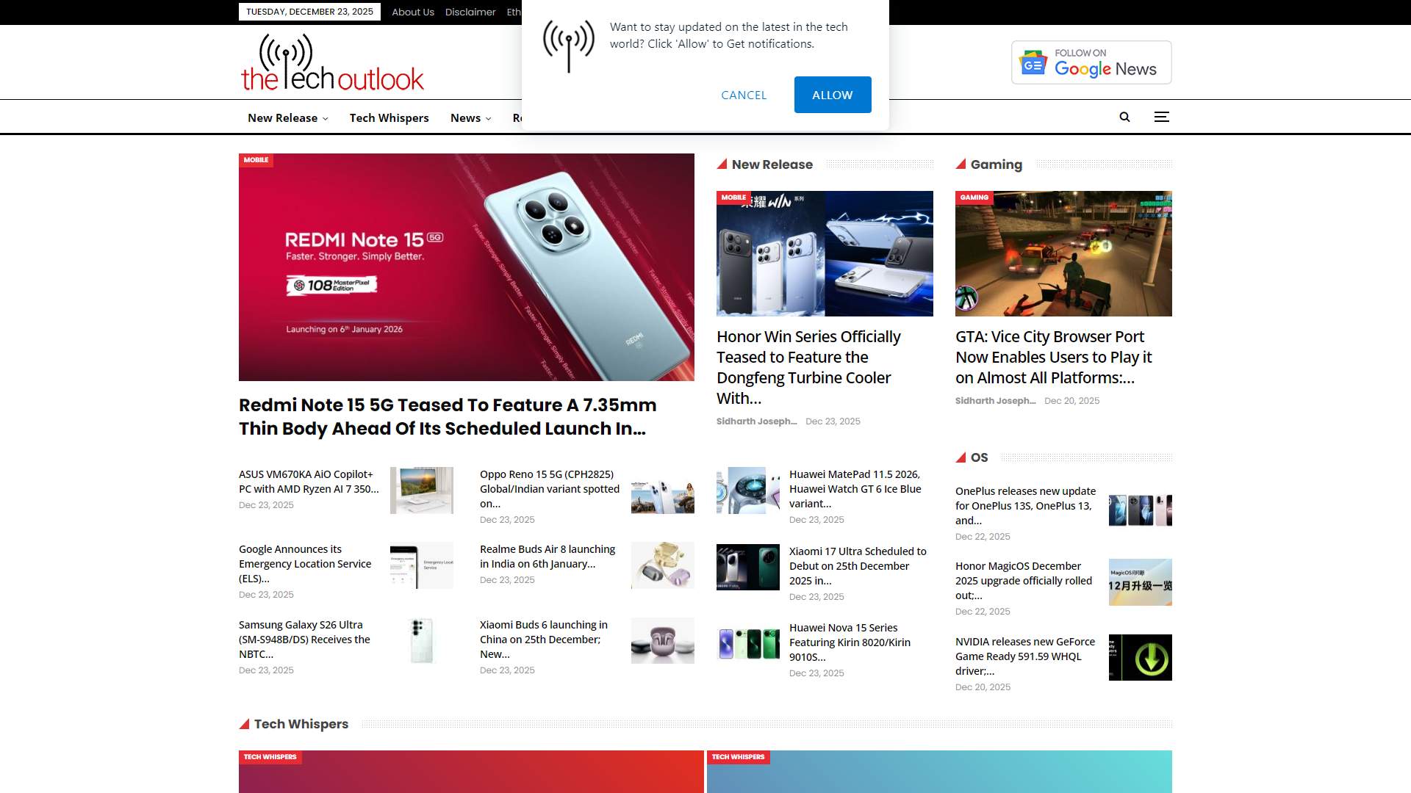Open the Tech Whispers navigation item
The width and height of the screenshot is (1411, 793).
coord(389,117)
